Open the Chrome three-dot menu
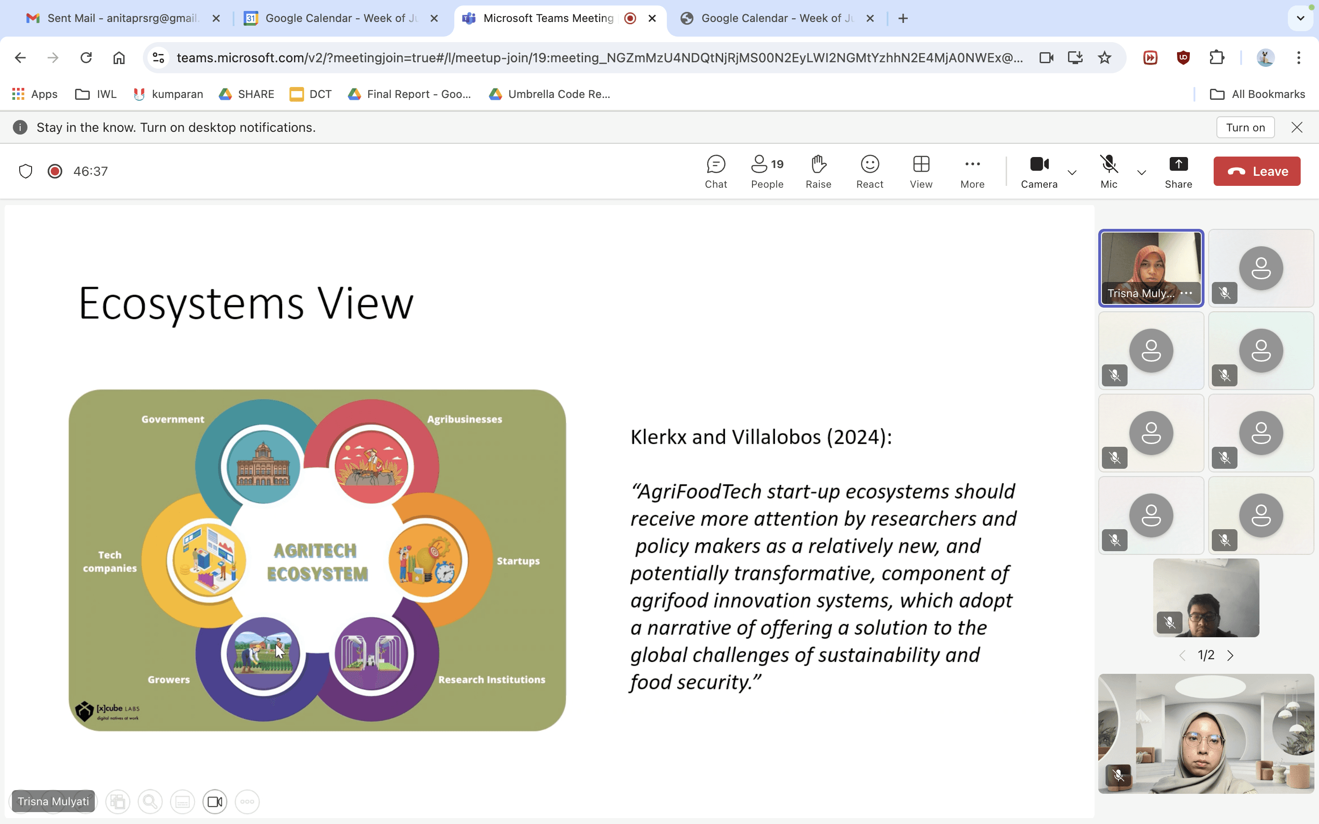Viewport: 1319px width, 824px height. point(1299,58)
